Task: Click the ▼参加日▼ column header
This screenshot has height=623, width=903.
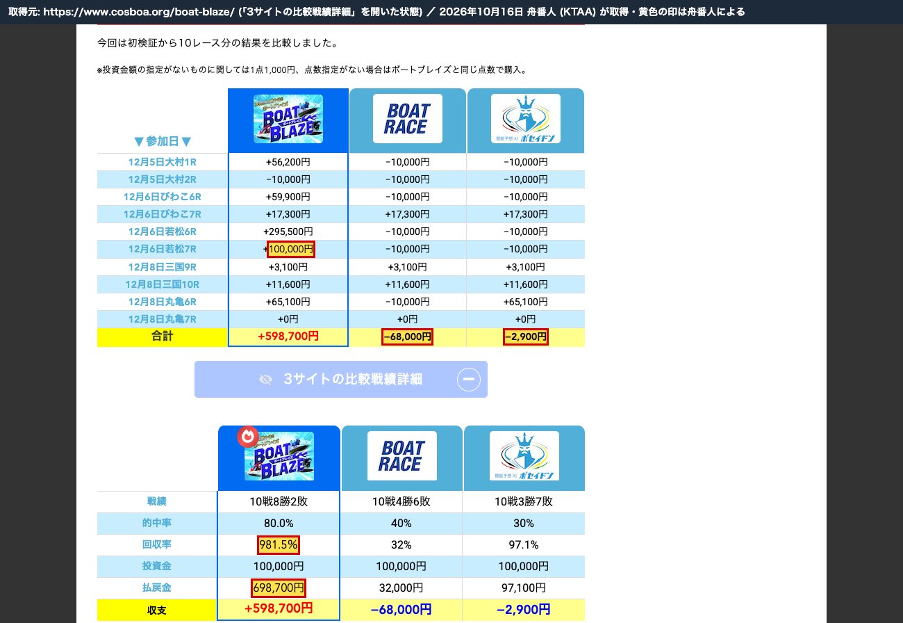Action: click(x=163, y=141)
